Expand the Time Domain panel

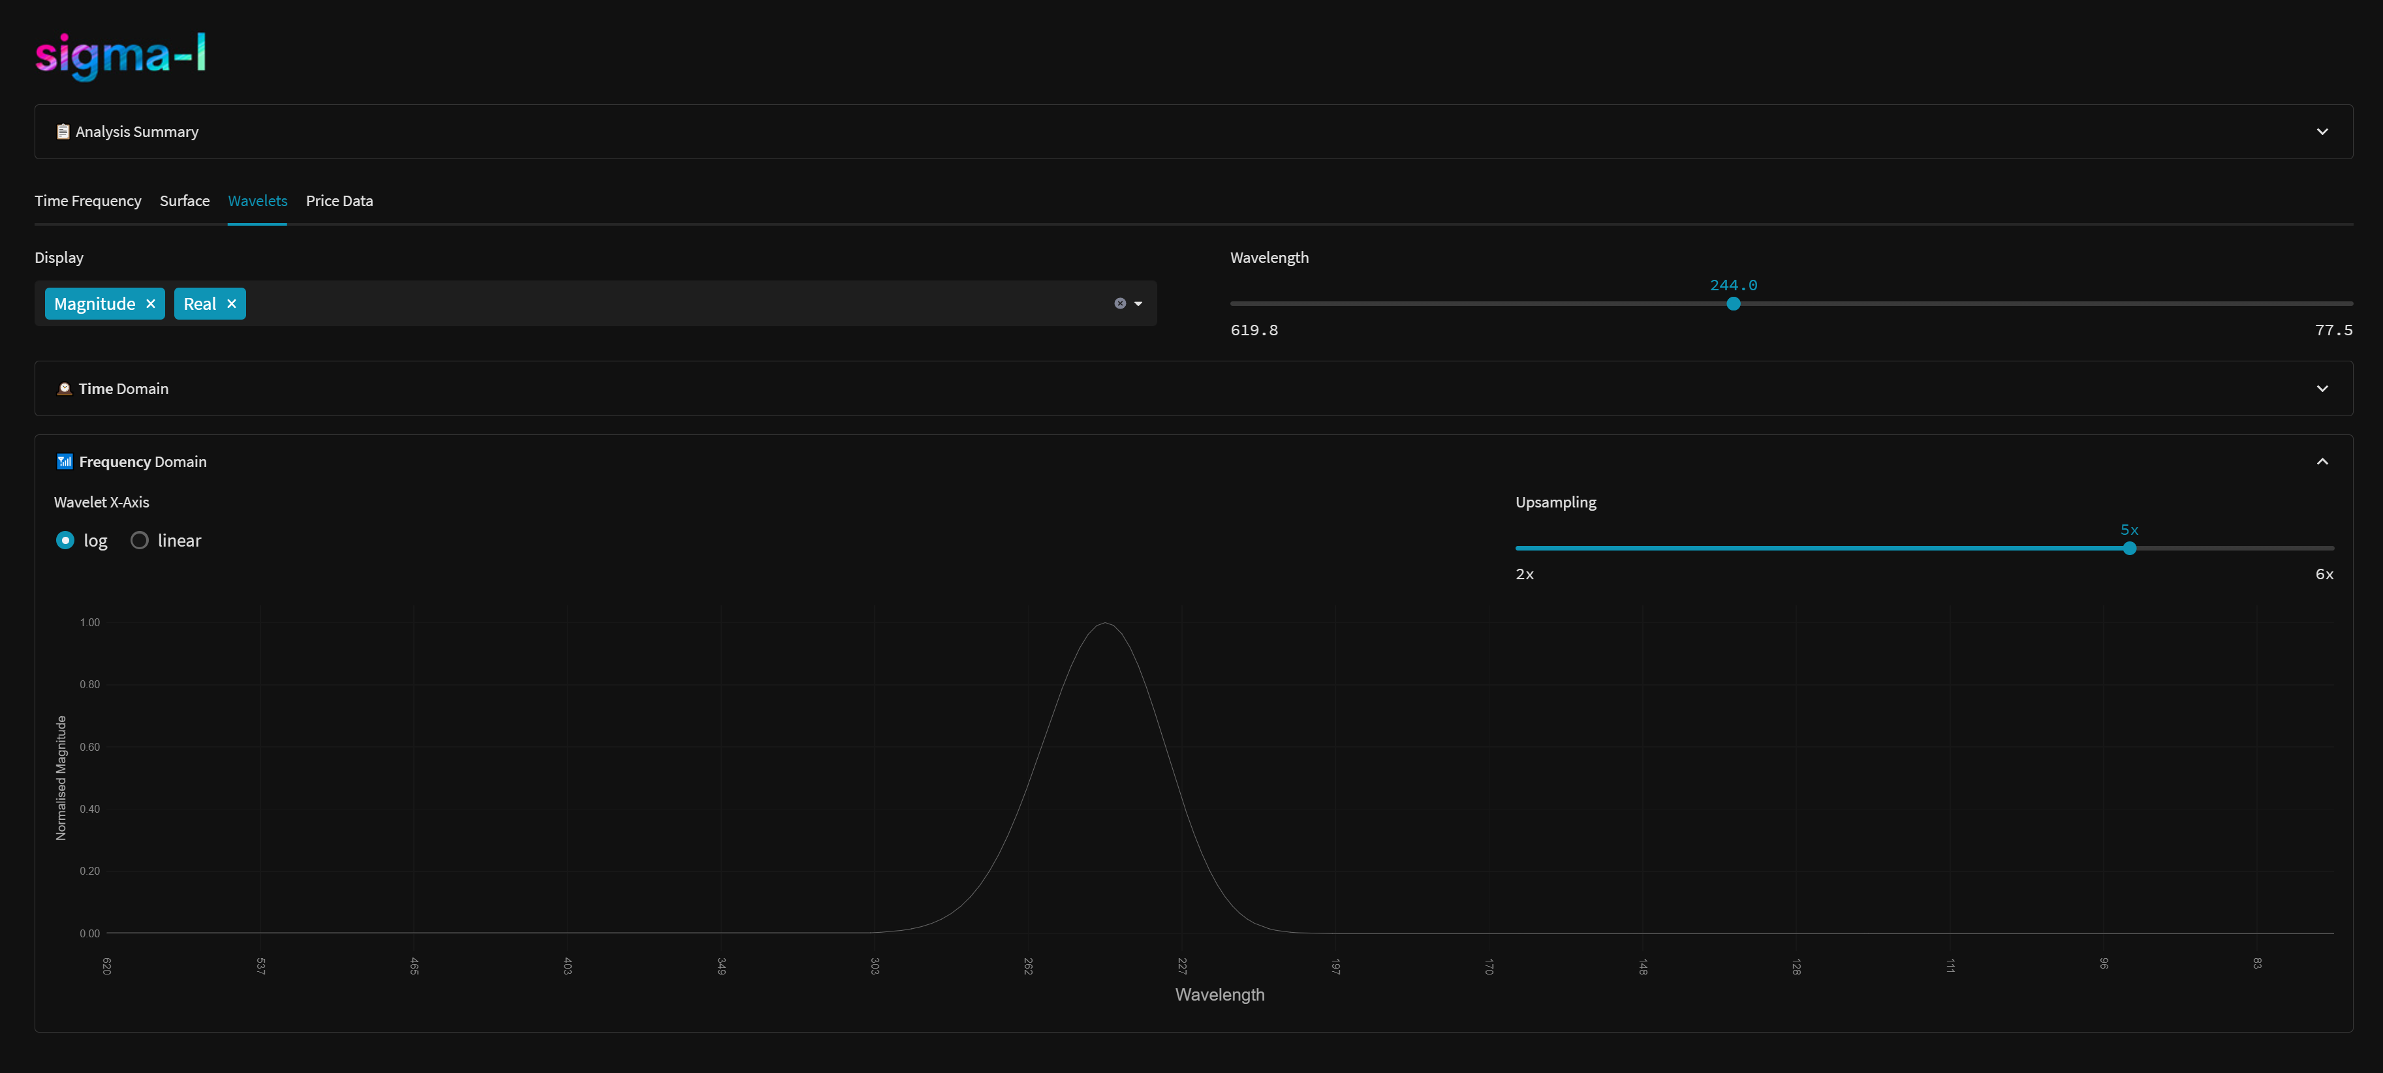tap(2321, 388)
